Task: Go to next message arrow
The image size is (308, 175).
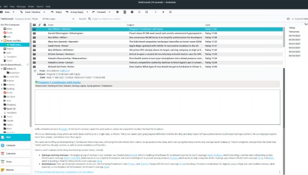Action: tap(163, 12)
